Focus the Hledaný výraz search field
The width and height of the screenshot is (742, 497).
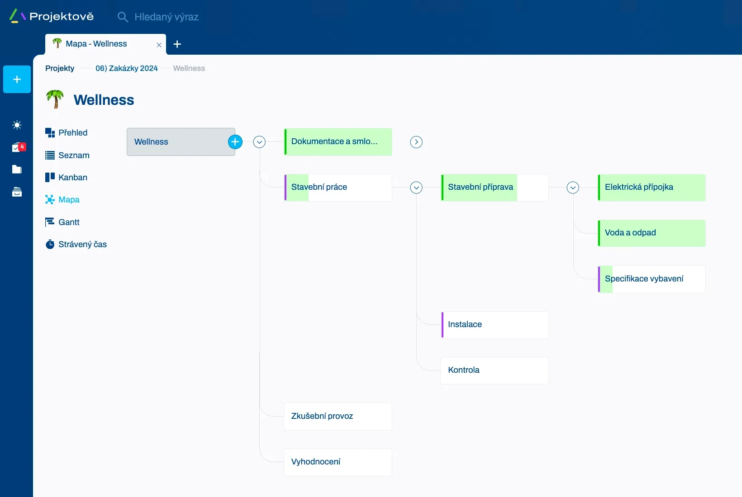click(166, 17)
